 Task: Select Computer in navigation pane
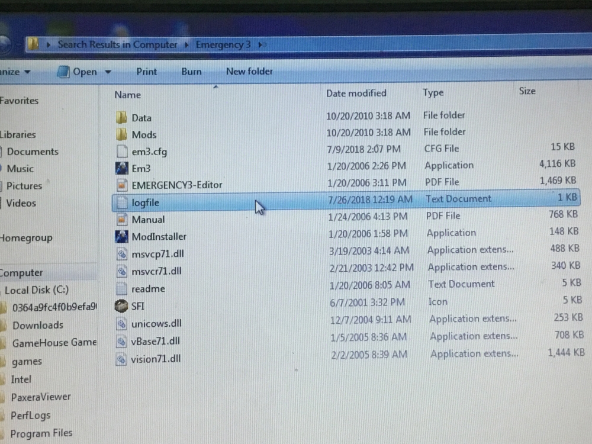coord(21,272)
